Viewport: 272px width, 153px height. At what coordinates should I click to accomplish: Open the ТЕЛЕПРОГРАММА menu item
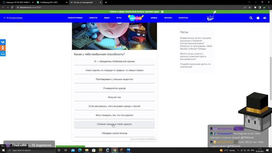coord(75,18)
